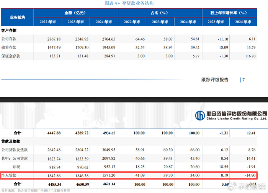Select the 保证金存款 row label
268x193 pixels.
pyautogui.click(x=11, y=56)
